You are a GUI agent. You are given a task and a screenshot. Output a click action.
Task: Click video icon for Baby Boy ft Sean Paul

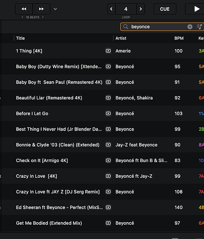click(108, 82)
